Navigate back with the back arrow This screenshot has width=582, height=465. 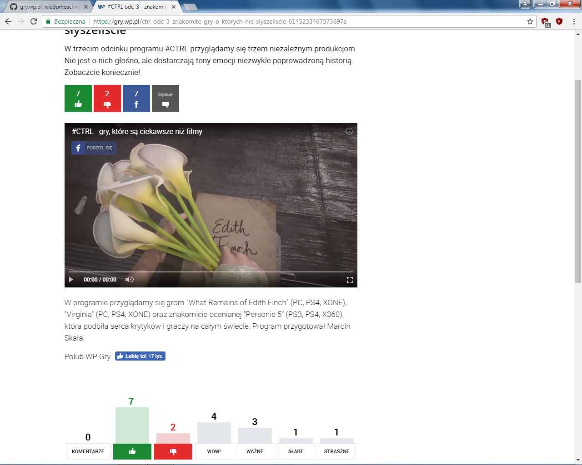tap(8, 21)
